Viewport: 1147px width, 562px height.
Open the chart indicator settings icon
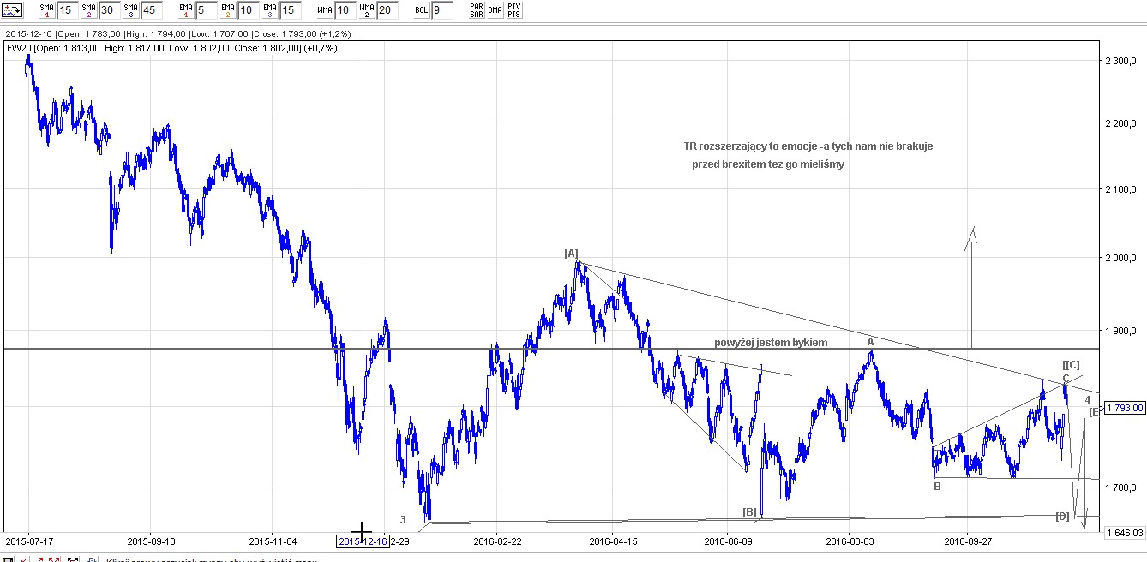click(x=13, y=11)
